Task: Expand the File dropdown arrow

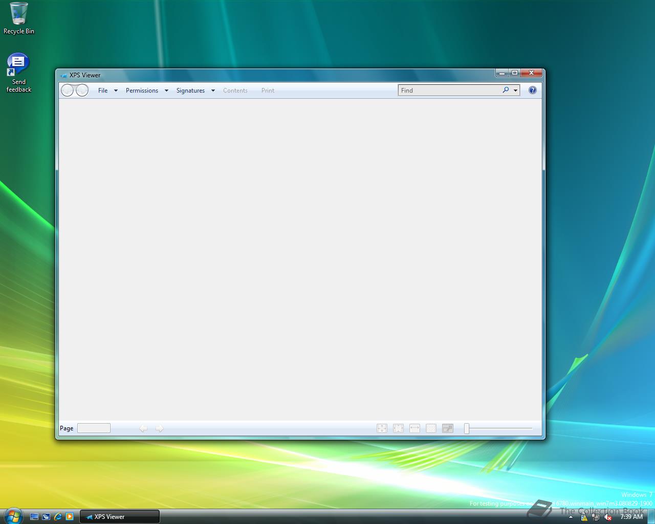Action: [x=116, y=91]
